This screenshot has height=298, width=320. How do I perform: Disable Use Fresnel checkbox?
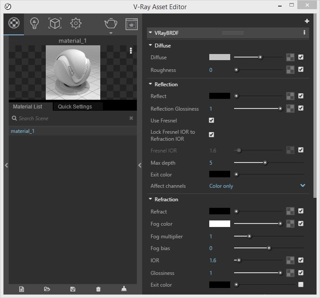coord(211,120)
